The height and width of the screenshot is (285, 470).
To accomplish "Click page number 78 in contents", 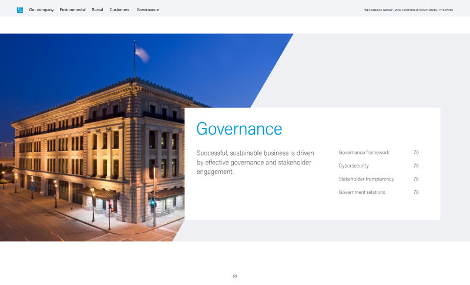I will [416, 192].
